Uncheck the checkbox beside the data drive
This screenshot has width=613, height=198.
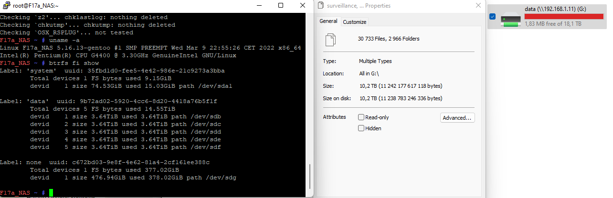[493, 17]
